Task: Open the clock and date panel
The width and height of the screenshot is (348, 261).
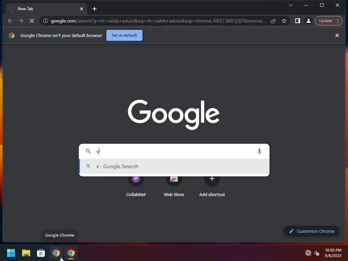Action: (x=333, y=253)
